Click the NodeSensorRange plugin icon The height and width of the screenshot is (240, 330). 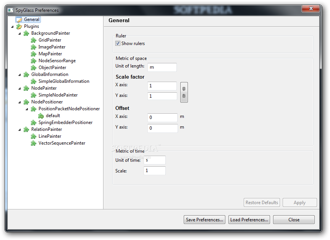(34, 61)
